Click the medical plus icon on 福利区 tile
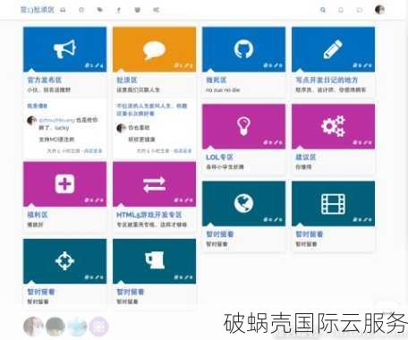This screenshot has width=408, height=340. 64,183
